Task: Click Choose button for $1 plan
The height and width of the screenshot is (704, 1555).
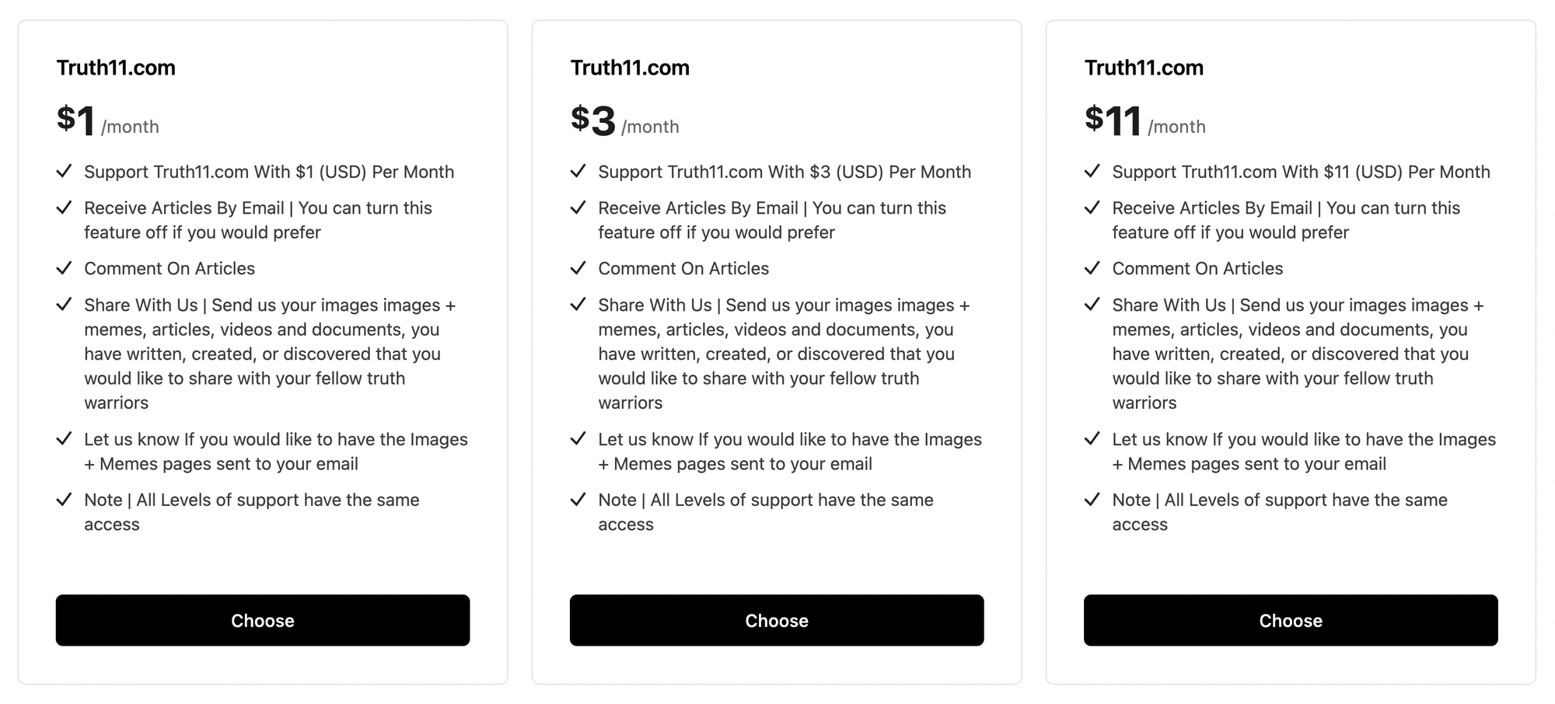Action: click(262, 620)
